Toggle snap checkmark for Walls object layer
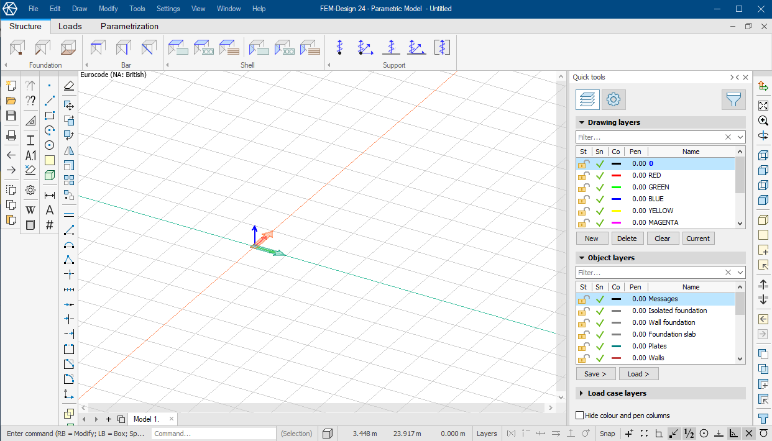772x441 pixels. click(x=600, y=358)
